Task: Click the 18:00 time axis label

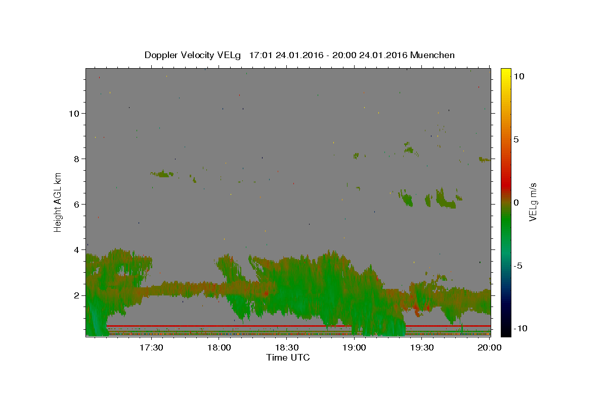Action: pos(219,347)
